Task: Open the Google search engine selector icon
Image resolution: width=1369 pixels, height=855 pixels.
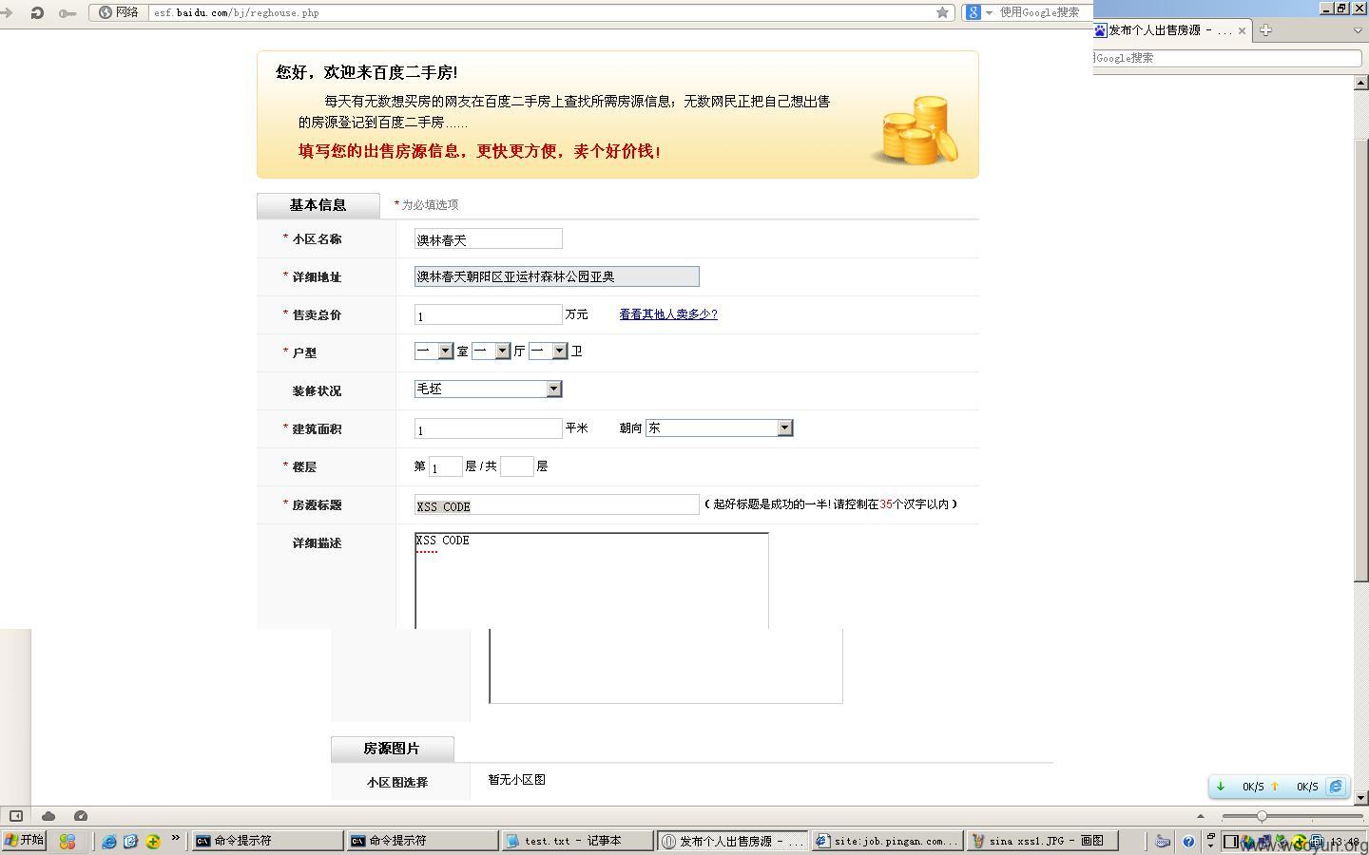Action: [x=978, y=12]
